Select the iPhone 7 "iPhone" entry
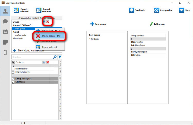This screenshot has width=193, height=125. [x=22, y=25]
